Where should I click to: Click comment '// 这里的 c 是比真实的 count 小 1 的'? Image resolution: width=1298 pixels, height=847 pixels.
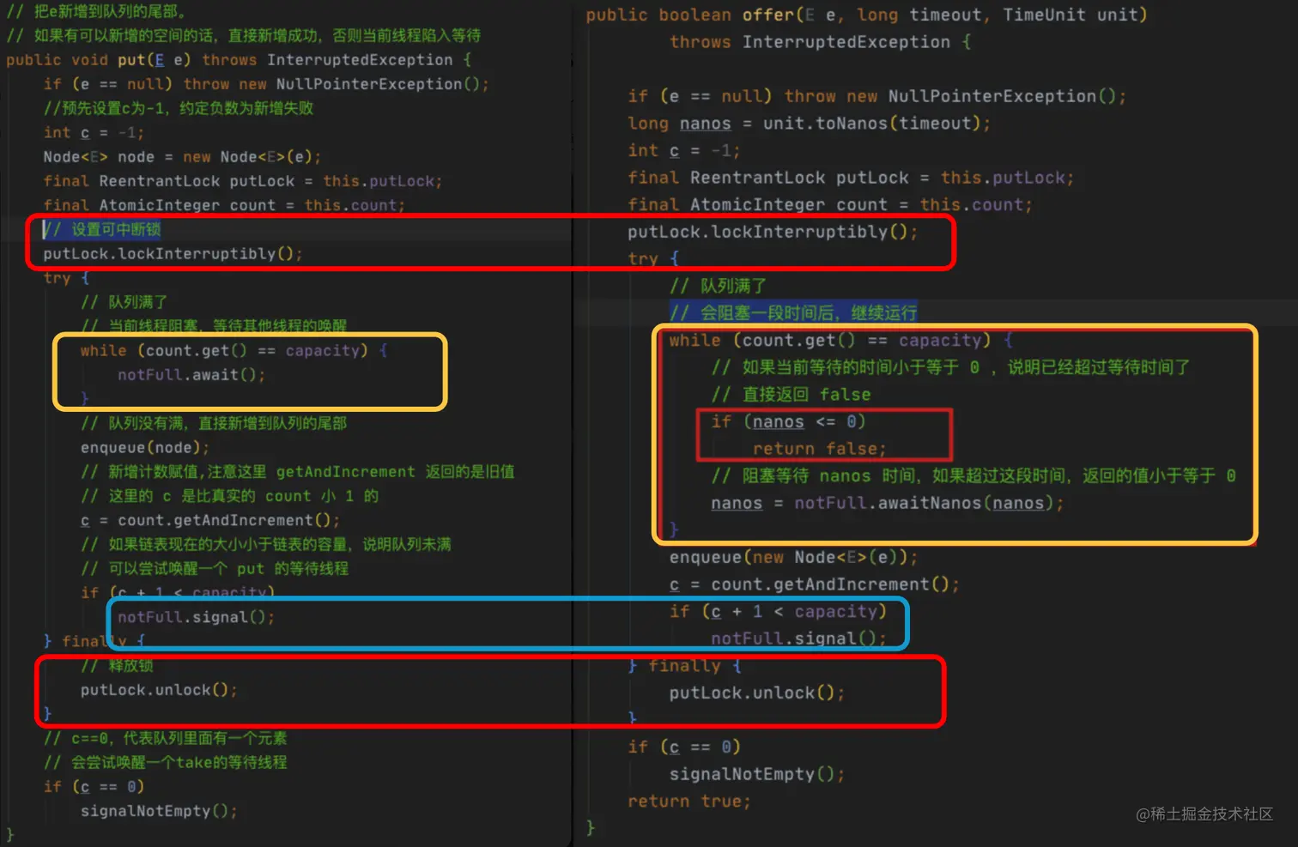click(x=229, y=496)
